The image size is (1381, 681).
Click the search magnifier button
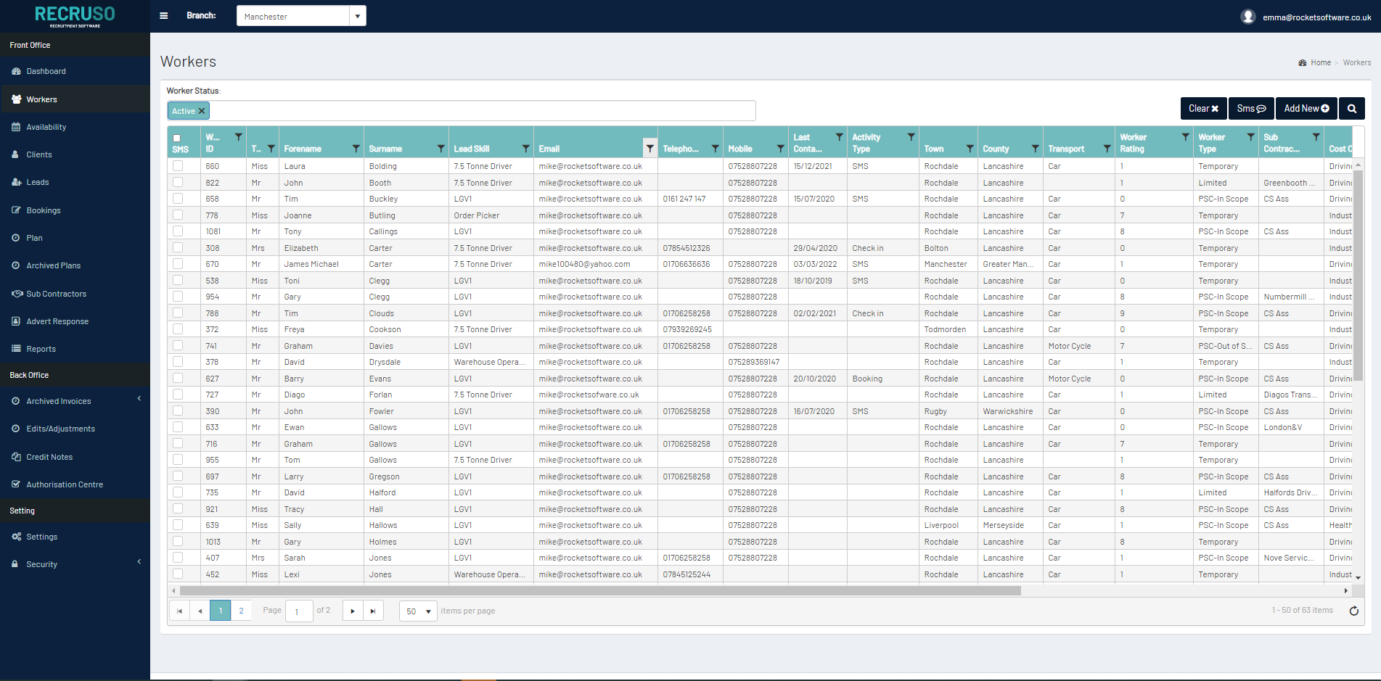1351,109
